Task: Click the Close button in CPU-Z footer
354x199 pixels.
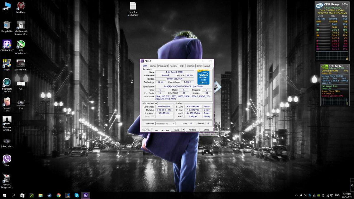Action: pos(206,130)
